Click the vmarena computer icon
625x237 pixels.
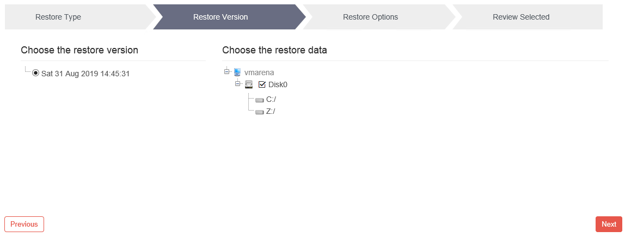click(237, 72)
